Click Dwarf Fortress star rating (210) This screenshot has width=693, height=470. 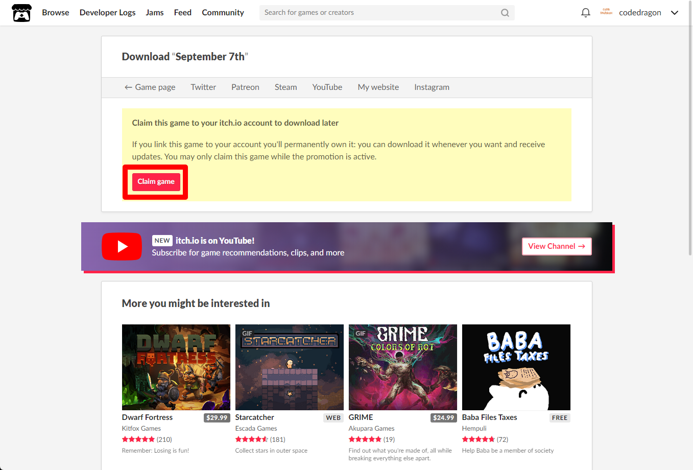click(147, 439)
